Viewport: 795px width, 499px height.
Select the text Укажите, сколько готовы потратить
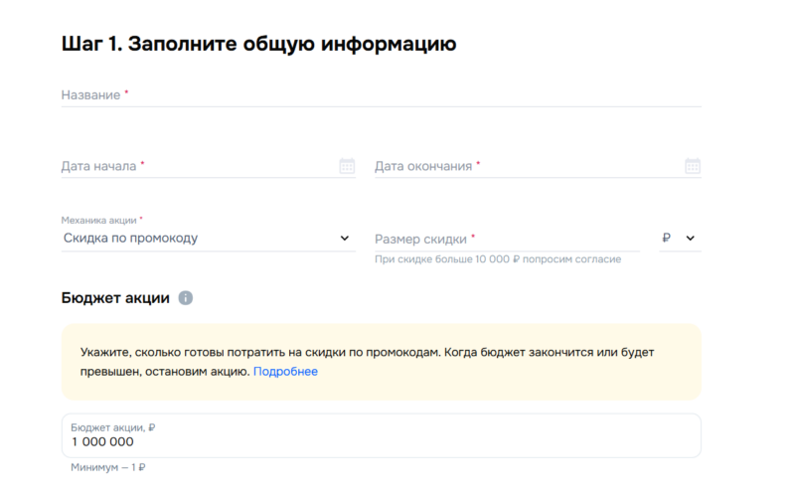pos(182,353)
